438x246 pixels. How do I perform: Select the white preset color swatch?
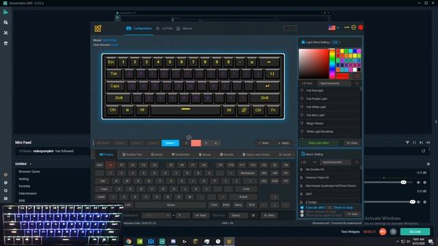[355, 70]
